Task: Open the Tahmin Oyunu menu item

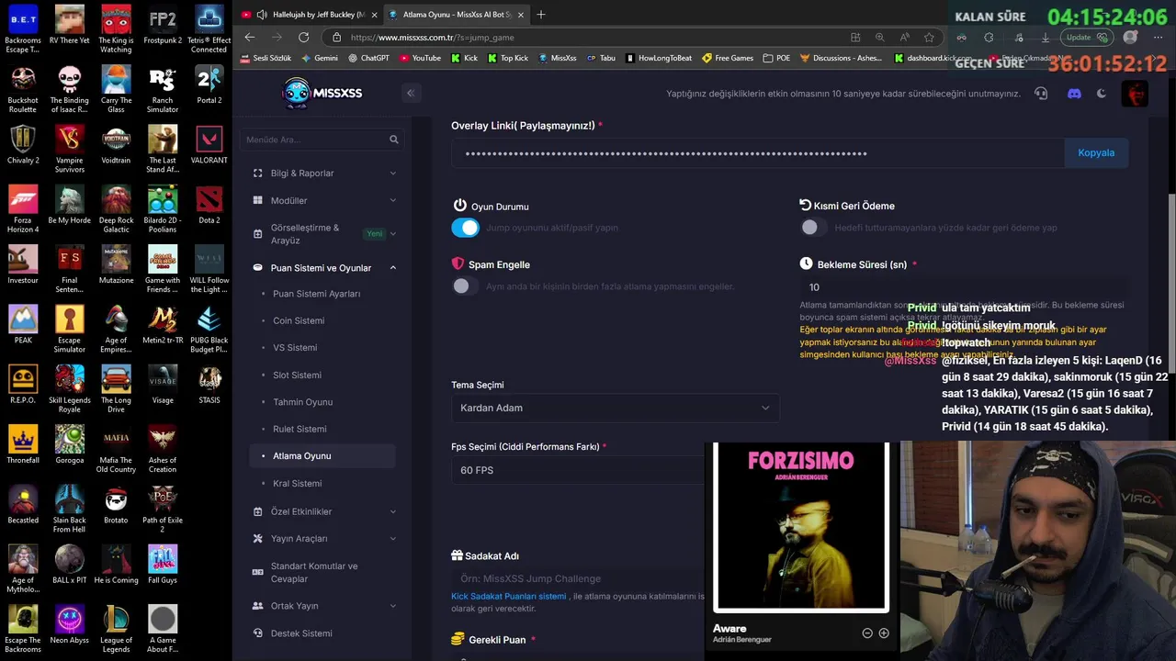Action: point(302,402)
